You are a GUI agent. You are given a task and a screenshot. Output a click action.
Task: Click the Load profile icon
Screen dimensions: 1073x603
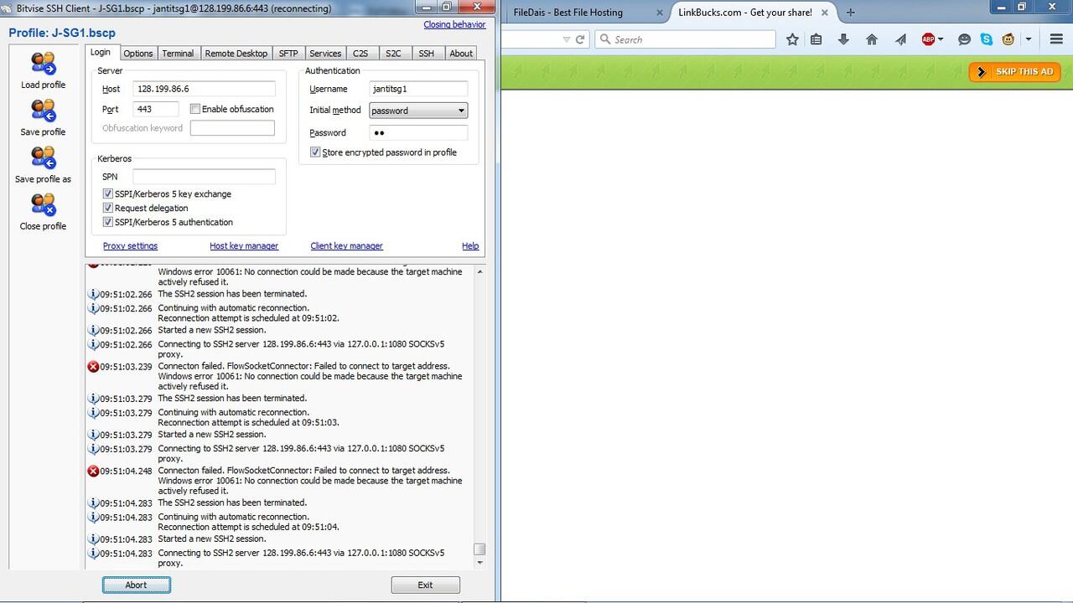[x=43, y=64]
